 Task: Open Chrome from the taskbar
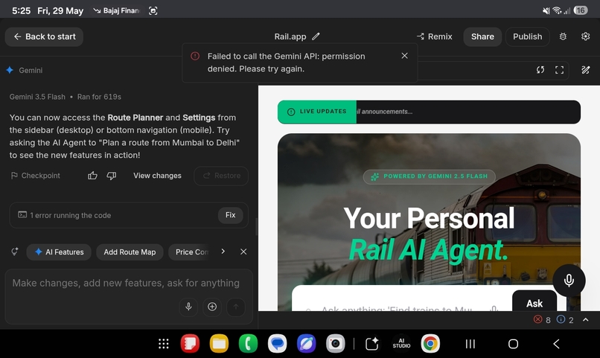click(x=430, y=343)
